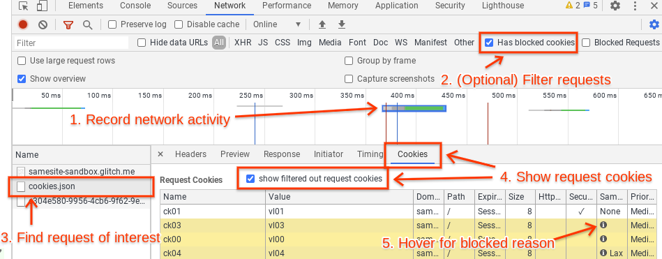Click the info icon in the ck00 row
662x259 pixels.
603,239
